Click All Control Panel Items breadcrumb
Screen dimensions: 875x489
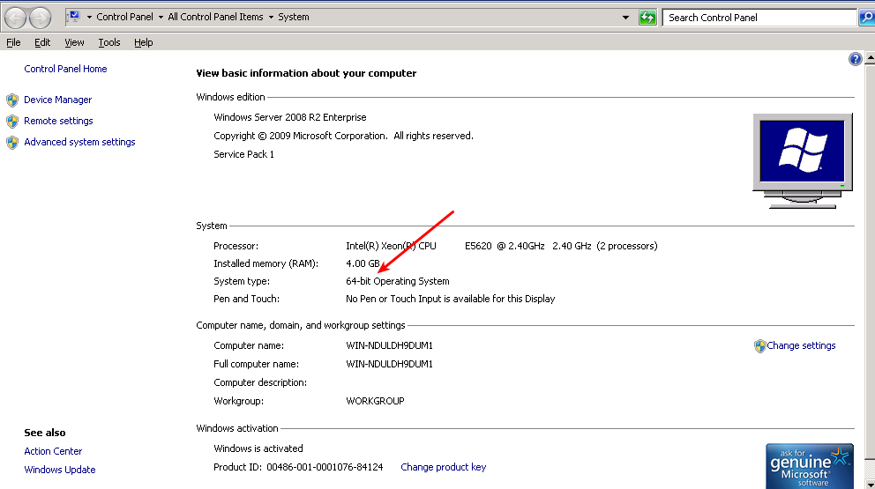point(215,18)
